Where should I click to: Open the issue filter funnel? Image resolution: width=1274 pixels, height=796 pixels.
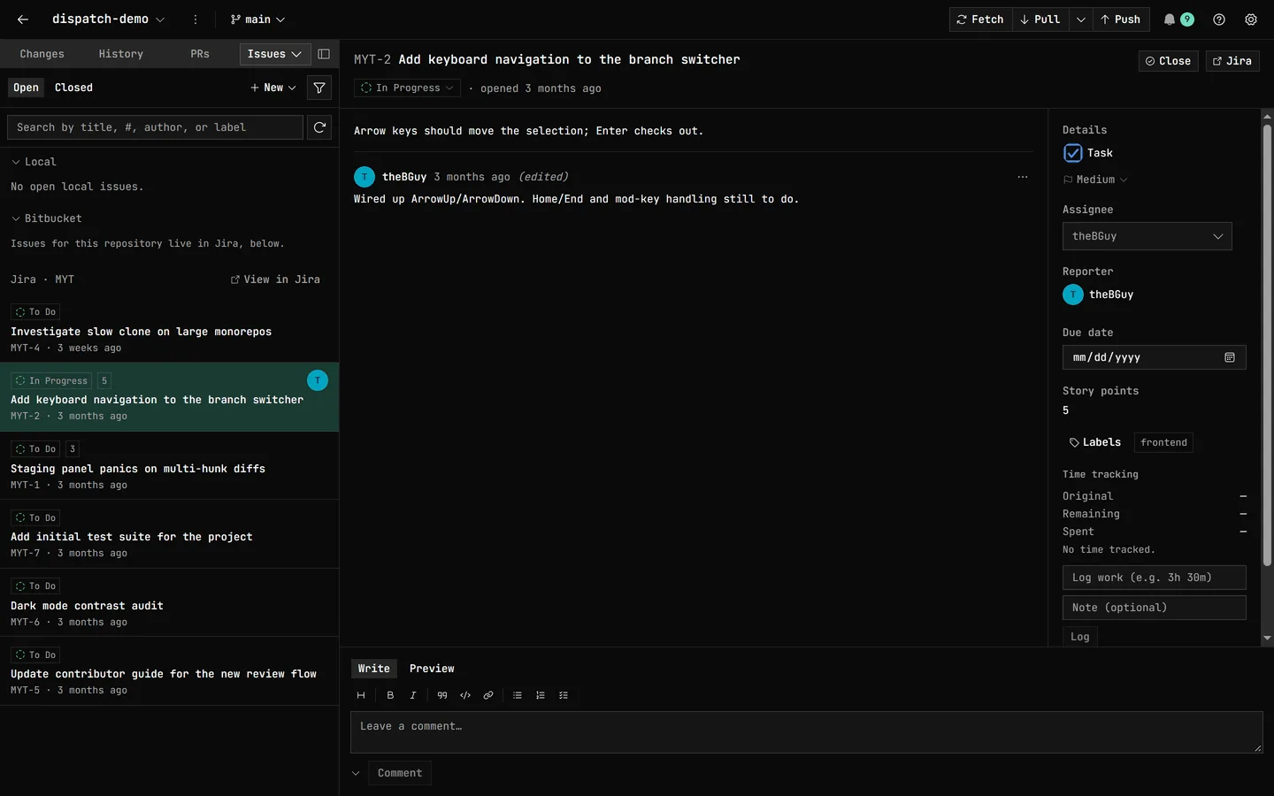pos(319,88)
